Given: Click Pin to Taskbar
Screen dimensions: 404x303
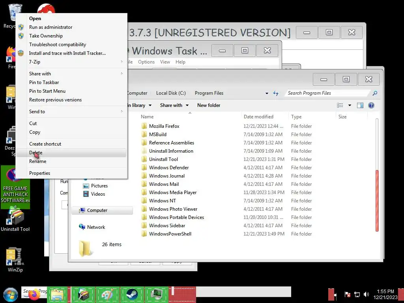Looking at the screenshot, I should click(71, 82).
